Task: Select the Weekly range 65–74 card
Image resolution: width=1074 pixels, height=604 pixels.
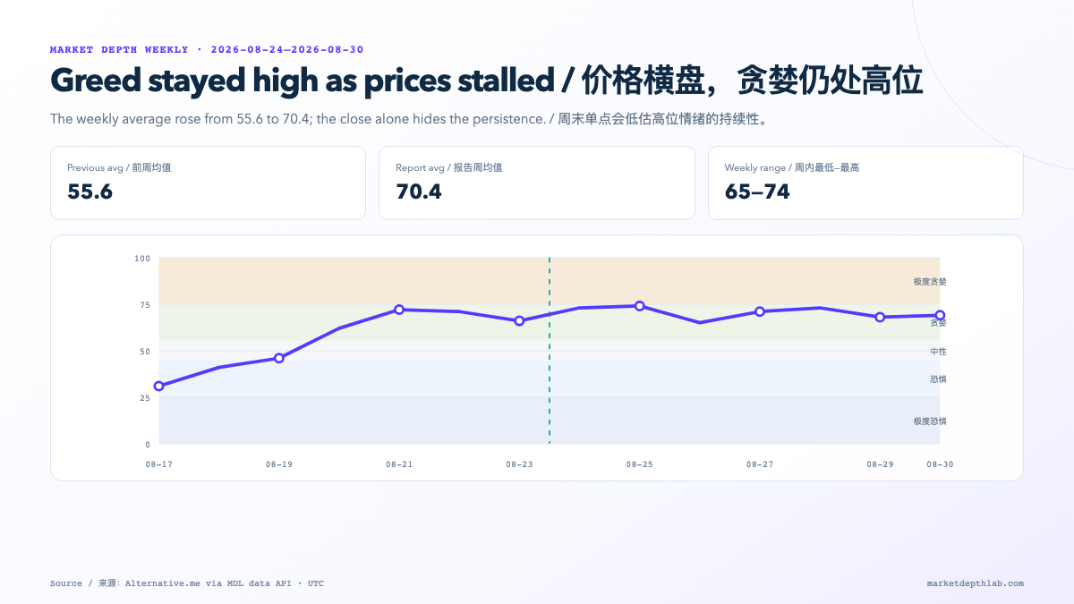Action: (x=865, y=183)
